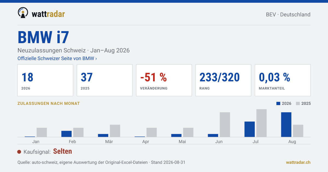This screenshot has width=328, height=172.
Task: Click the gray 2025 bar for June
Action: (225, 124)
